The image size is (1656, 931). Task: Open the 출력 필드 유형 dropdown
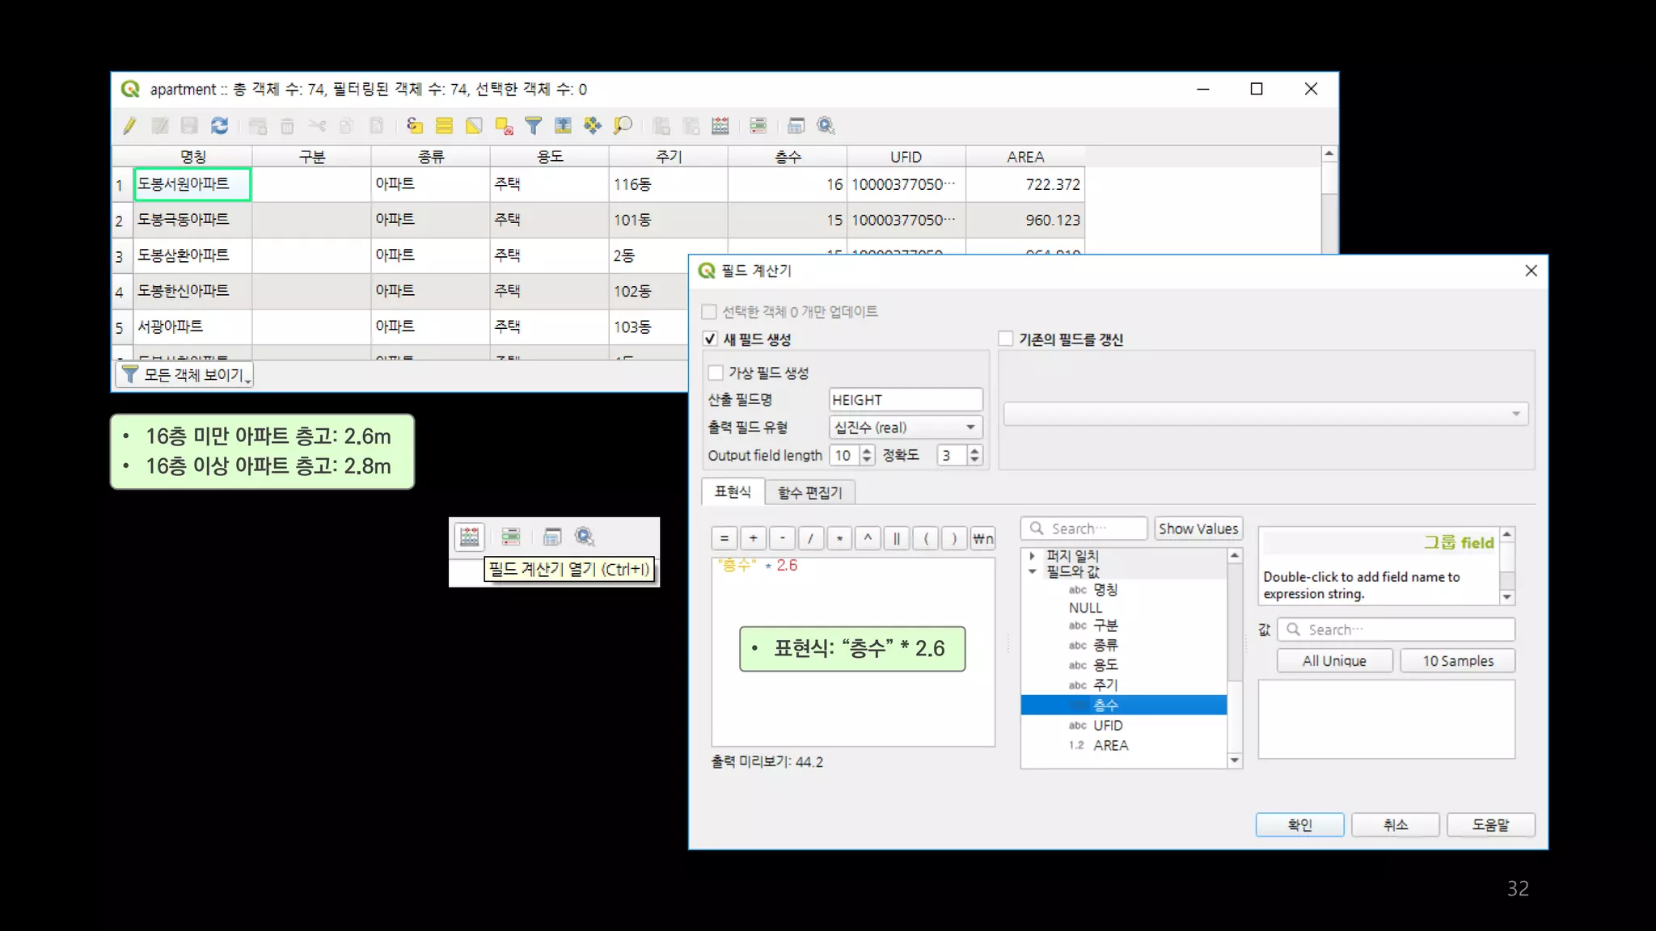(906, 427)
